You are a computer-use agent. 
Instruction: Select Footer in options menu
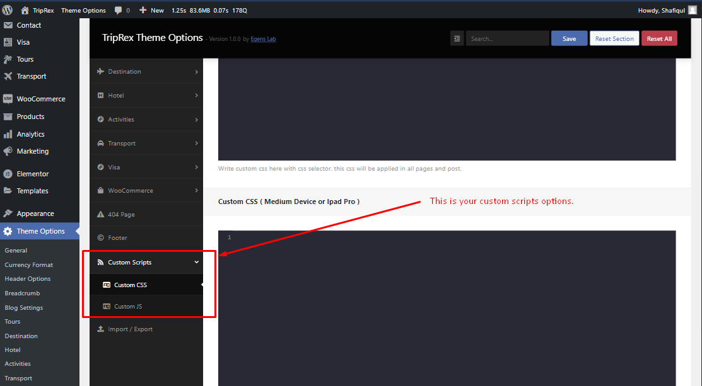146,237
